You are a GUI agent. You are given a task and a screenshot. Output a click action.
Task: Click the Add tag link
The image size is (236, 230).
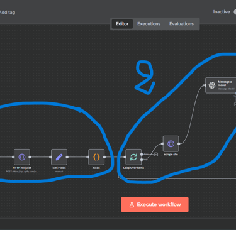click(8, 13)
